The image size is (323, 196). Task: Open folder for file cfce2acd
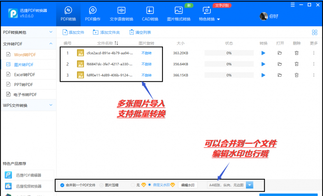pos(280,53)
